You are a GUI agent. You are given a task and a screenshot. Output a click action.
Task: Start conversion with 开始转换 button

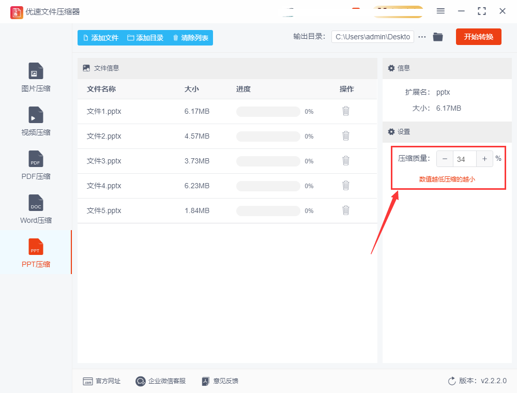pyautogui.click(x=478, y=37)
